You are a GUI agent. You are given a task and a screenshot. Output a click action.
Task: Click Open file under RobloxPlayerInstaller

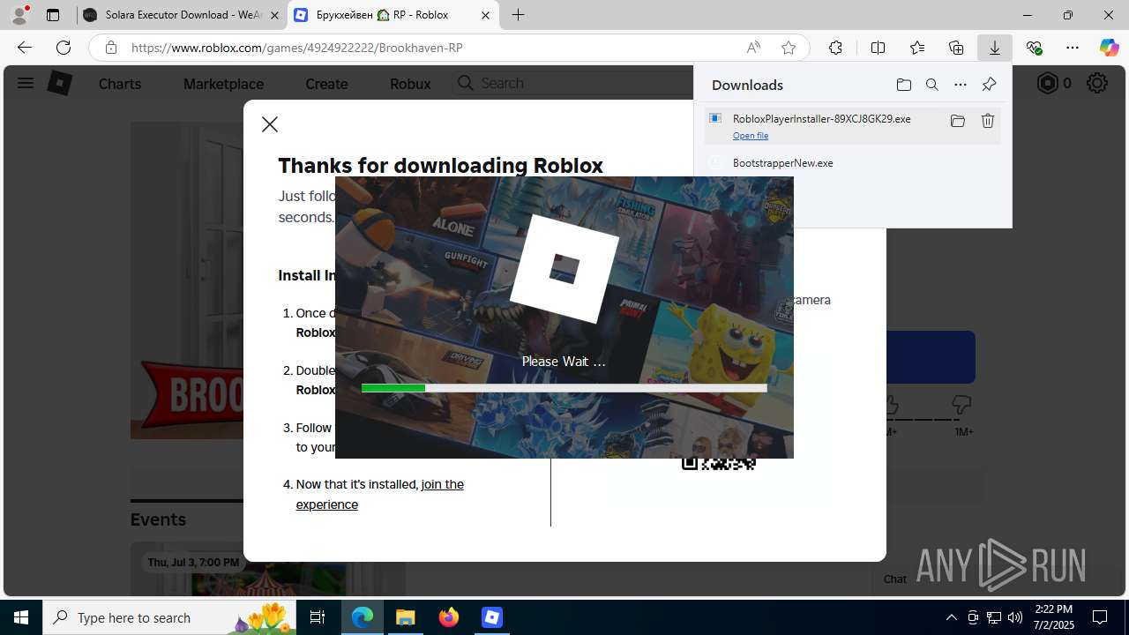751,136
